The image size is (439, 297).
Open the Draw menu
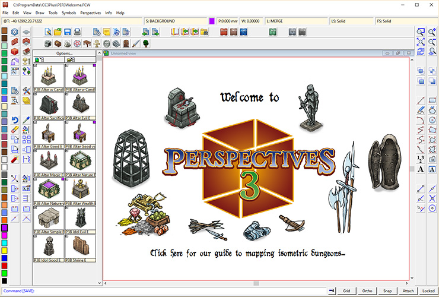(40, 13)
